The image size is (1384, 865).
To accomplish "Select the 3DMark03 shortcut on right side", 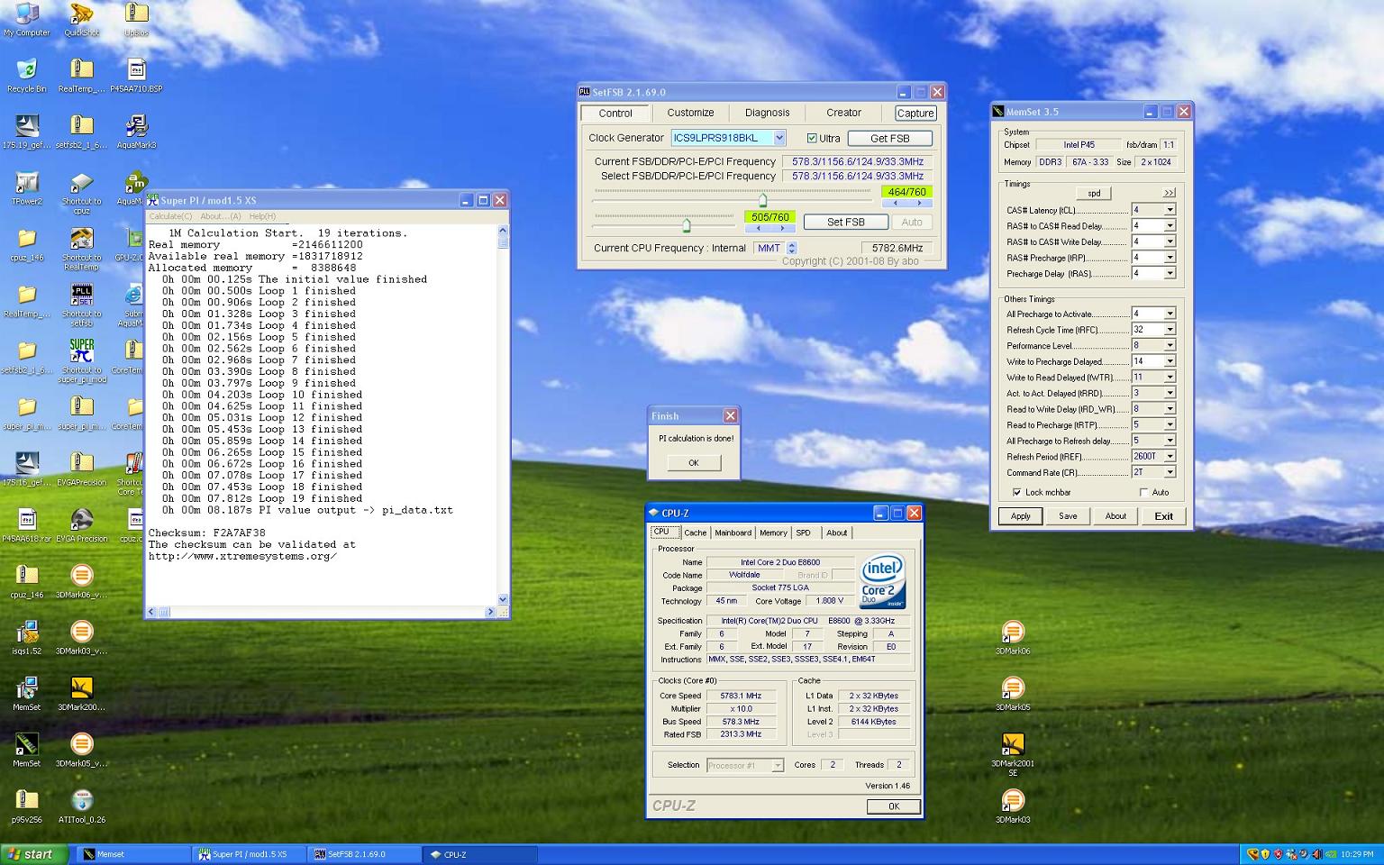I will (1013, 806).
